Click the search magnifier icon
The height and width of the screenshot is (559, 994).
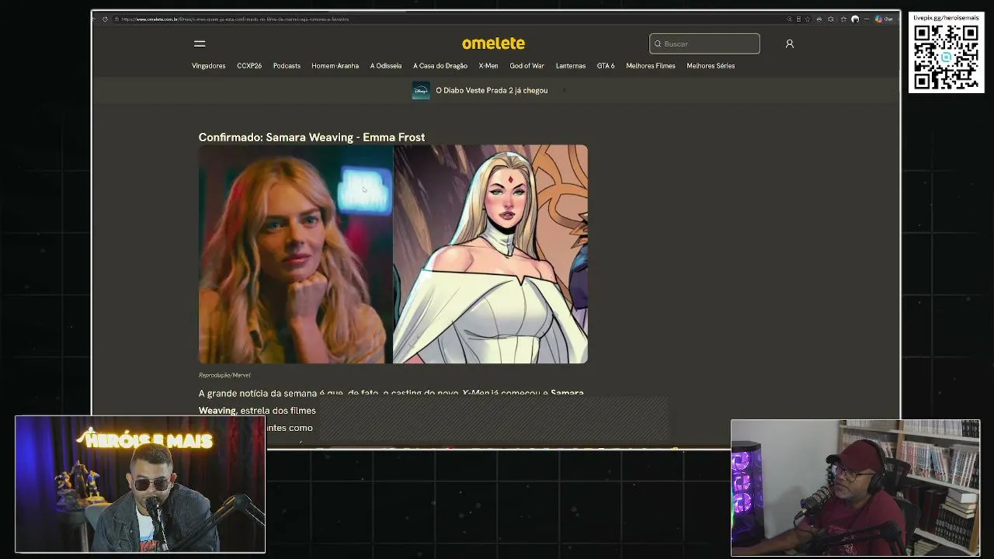(658, 43)
